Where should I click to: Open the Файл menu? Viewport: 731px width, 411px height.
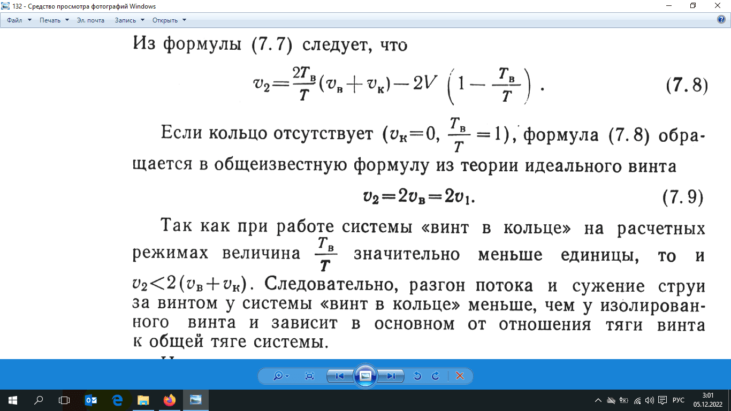[x=13, y=19]
